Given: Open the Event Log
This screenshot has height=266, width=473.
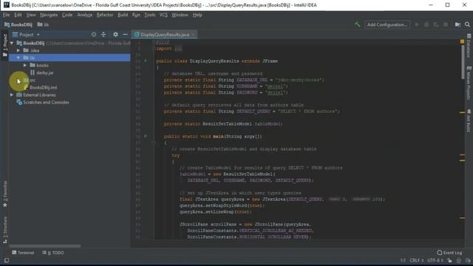Looking at the screenshot, I should pos(449,253).
